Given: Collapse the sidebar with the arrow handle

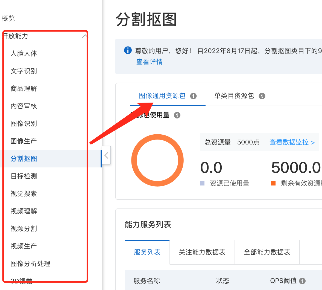Looking at the screenshot, I should pyautogui.click(x=106, y=155).
